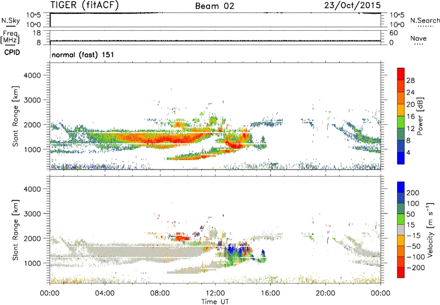Click the "2000" tick label on Velocity panel
Image resolution: width=440 pixels, height=305 pixels.
tap(32, 238)
